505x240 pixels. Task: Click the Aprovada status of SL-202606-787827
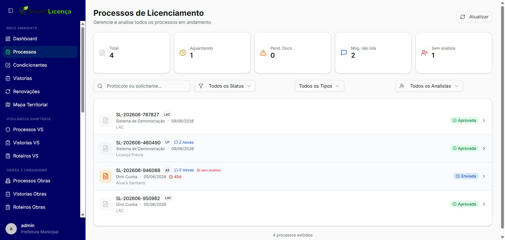tap(464, 120)
